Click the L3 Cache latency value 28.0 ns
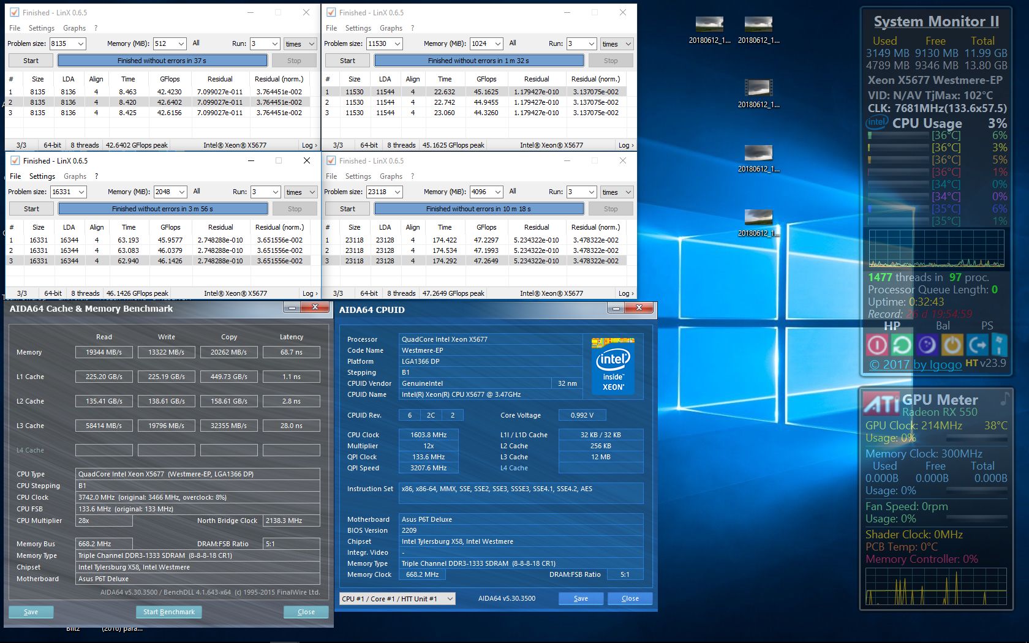This screenshot has height=643, width=1029. (x=292, y=426)
